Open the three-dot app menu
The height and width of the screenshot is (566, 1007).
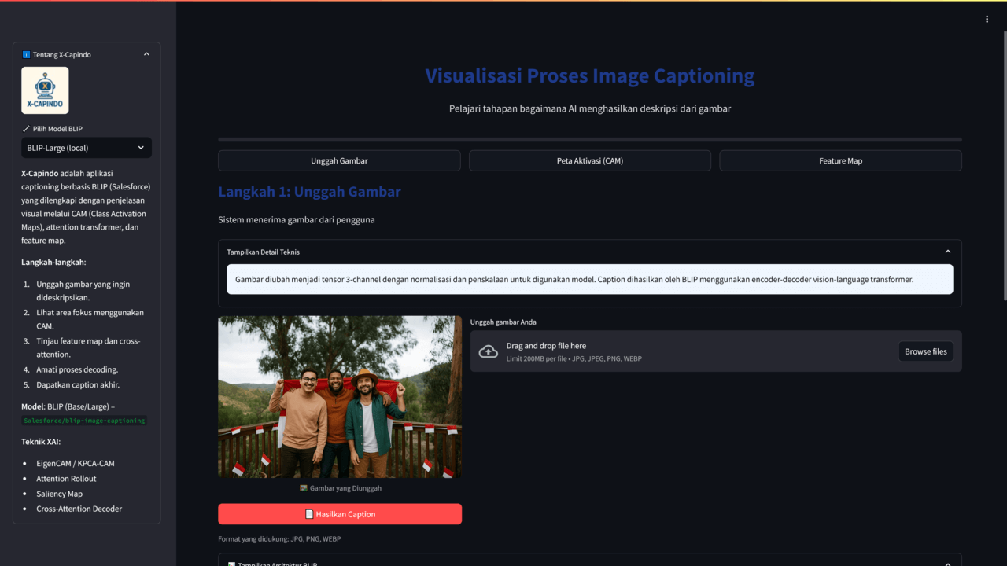(x=987, y=20)
